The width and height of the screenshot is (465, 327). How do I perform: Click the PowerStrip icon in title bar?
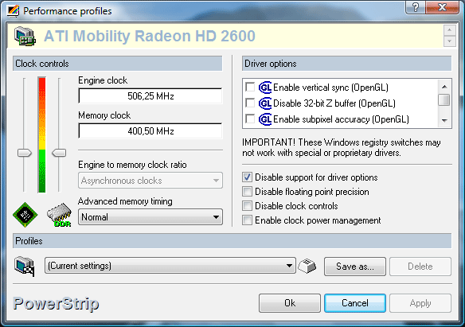(x=13, y=11)
